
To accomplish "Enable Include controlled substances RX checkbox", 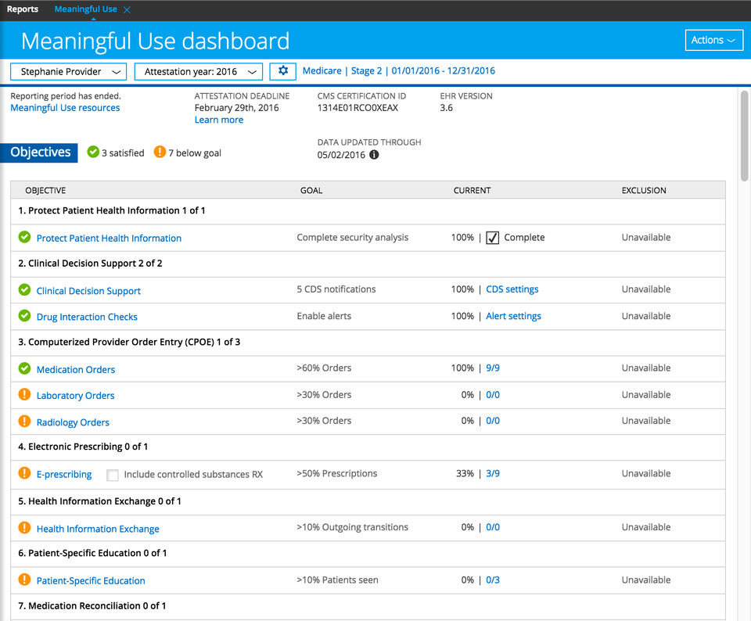I will coord(113,475).
